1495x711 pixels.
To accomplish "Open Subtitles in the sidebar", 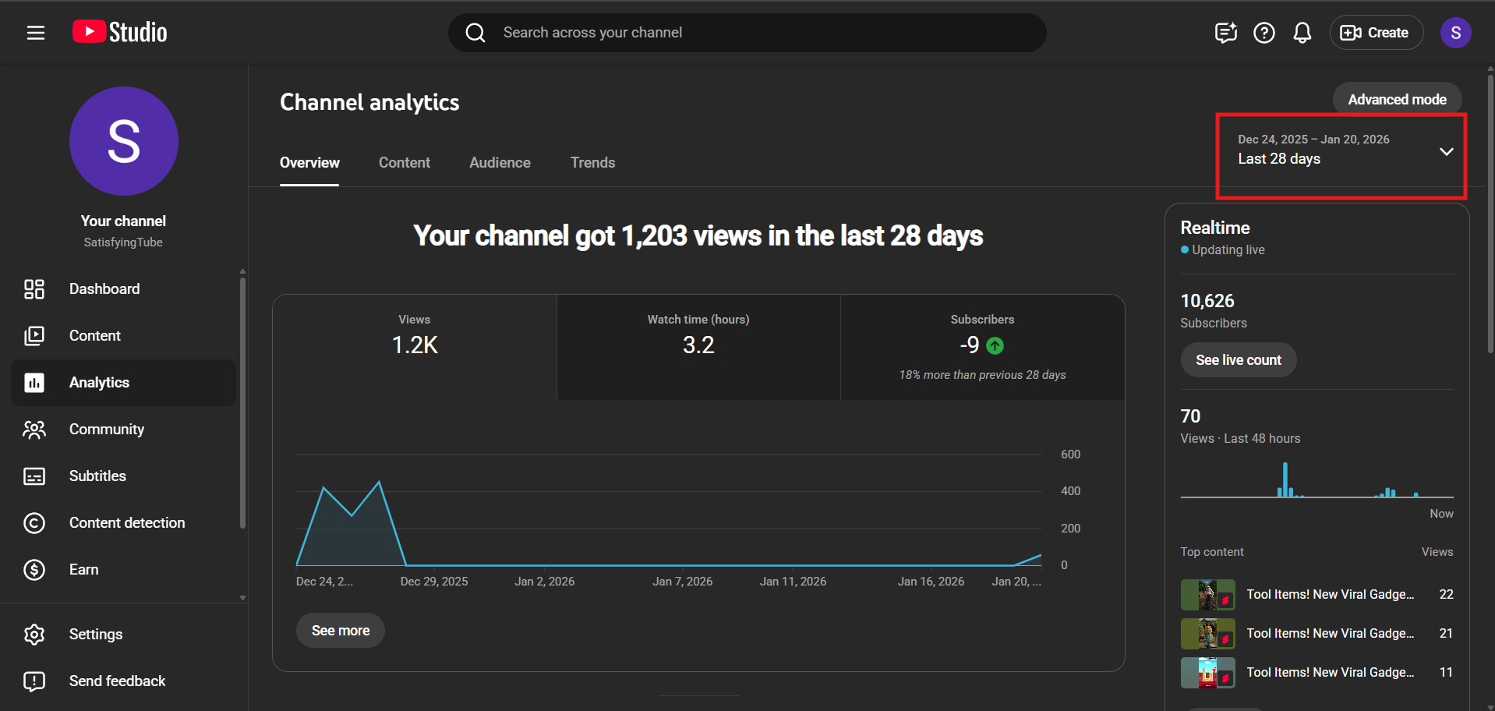I will click(97, 476).
